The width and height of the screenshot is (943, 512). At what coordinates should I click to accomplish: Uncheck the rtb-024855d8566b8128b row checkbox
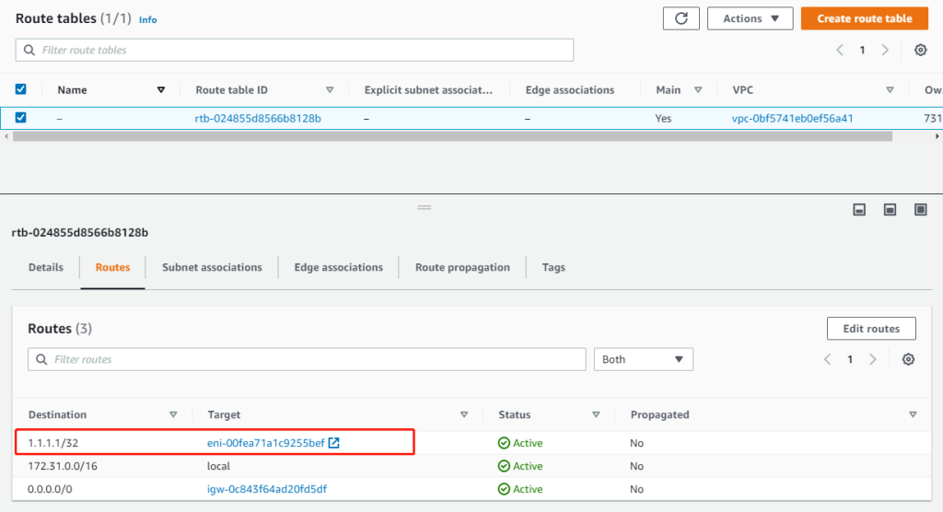[21, 118]
